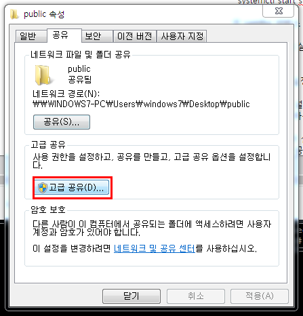Click the 암호 보호 section heading

[48, 210]
